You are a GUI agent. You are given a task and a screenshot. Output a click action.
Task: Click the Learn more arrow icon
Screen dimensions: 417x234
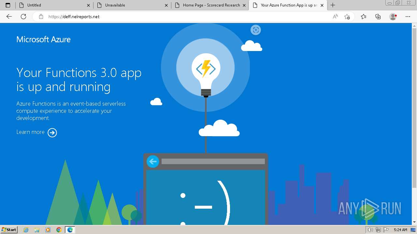click(x=52, y=133)
